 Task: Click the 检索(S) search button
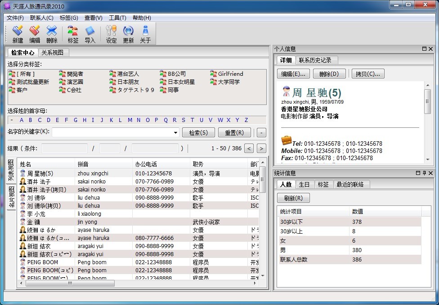[x=198, y=133]
